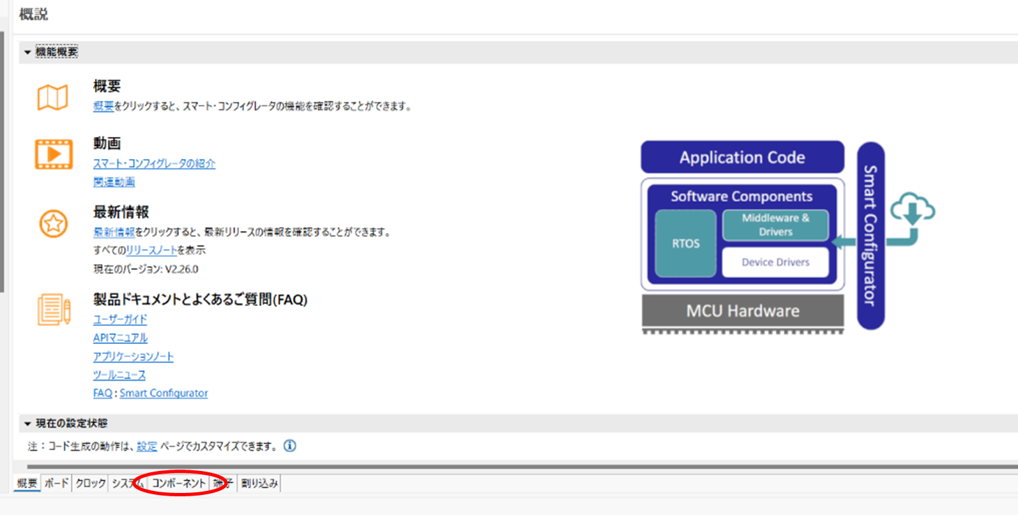1018x515 pixels.
Task: Open the アプリケーションノート link
Action: [133, 357]
